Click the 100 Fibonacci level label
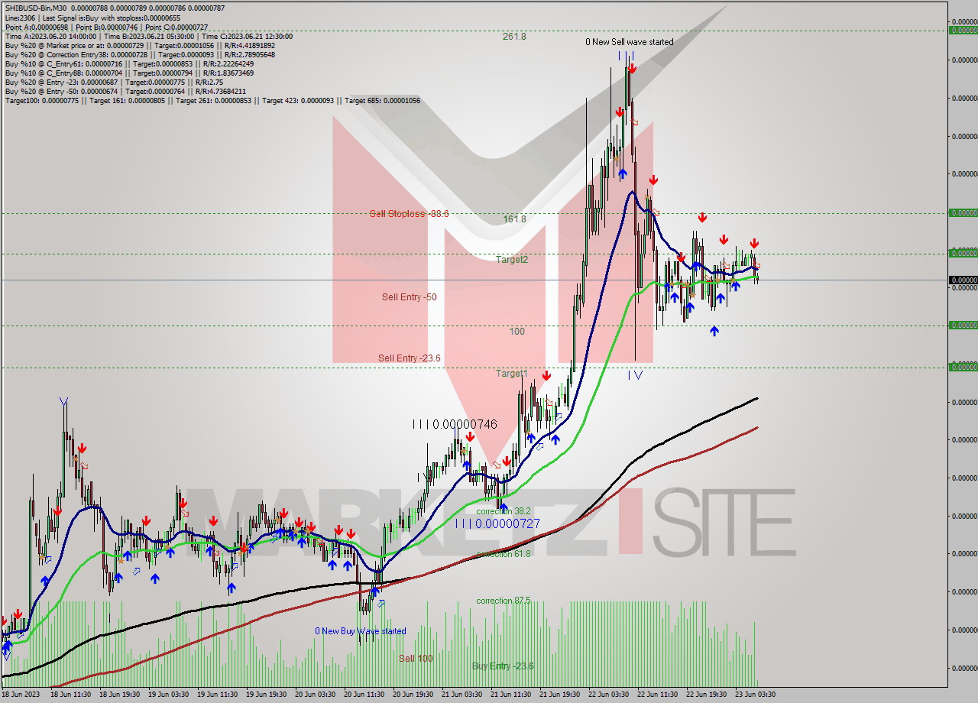 (517, 332)
